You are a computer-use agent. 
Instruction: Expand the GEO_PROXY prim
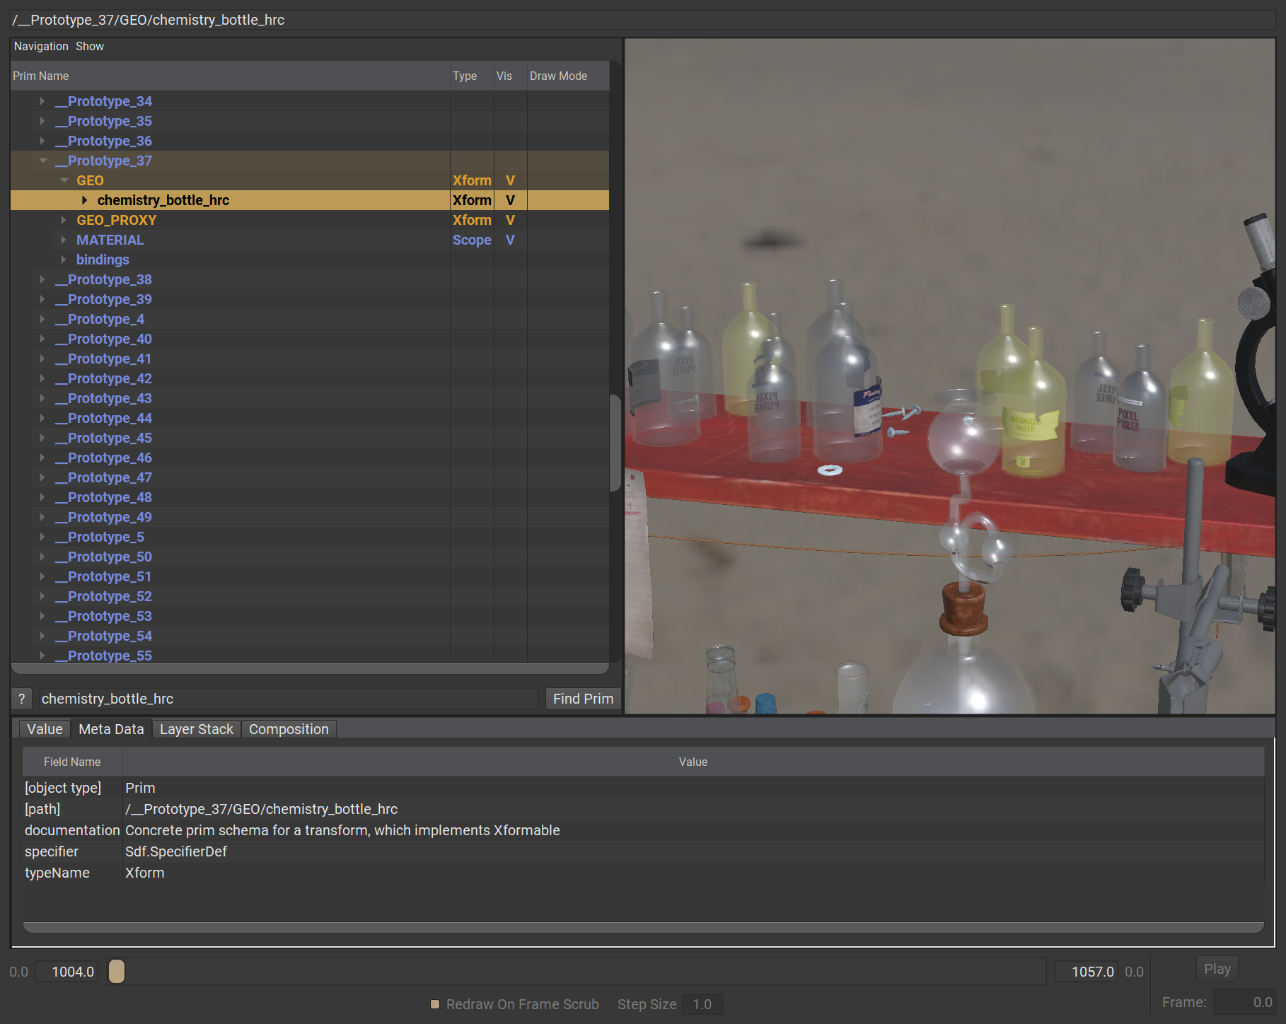tap(64, 220)
